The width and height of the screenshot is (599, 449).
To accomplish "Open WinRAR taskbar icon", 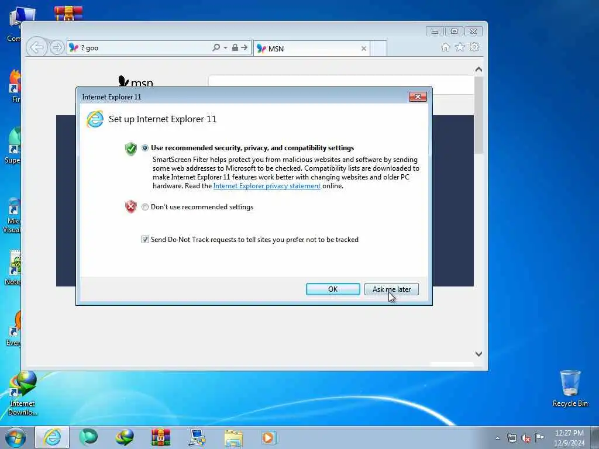I will point(161,437).
